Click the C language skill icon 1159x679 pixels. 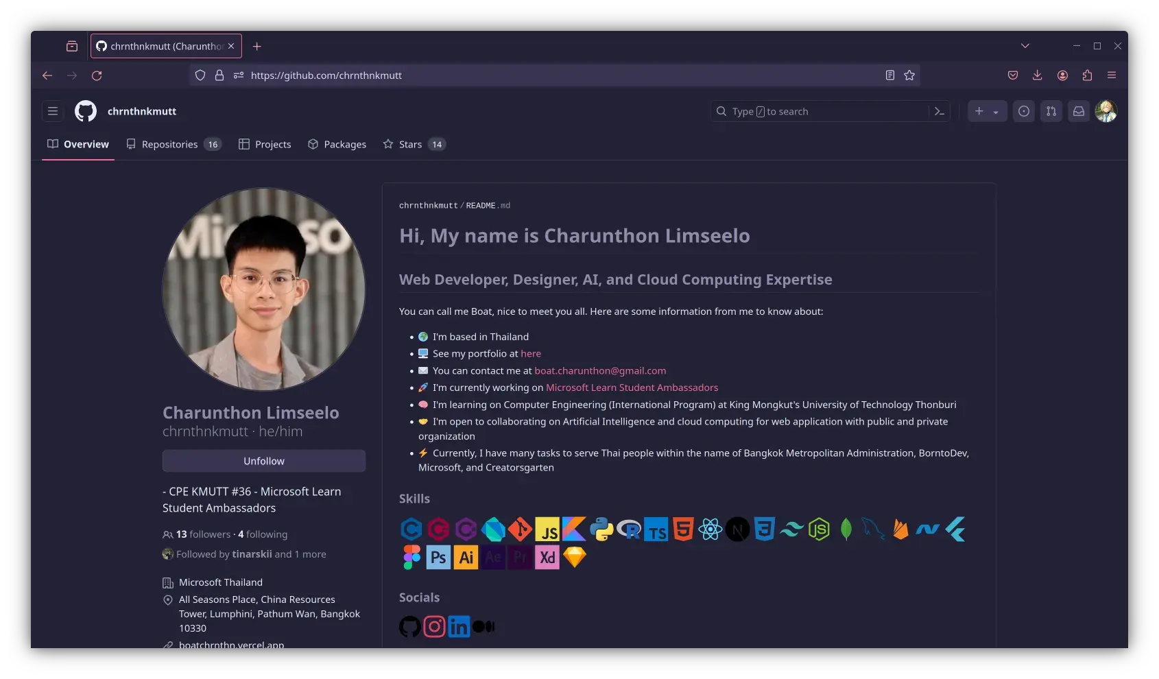pyautogui.click(x=411, y=529)
